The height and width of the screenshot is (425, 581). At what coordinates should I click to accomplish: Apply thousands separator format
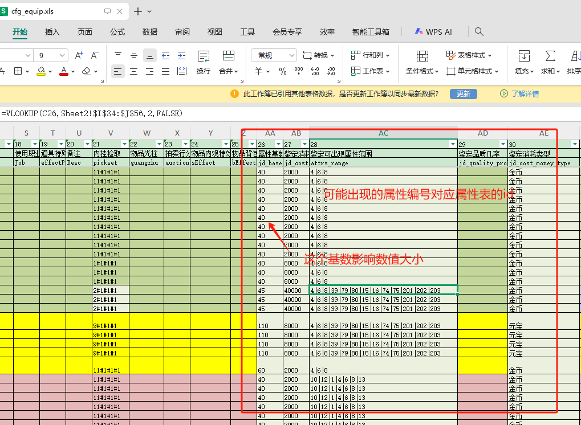click(x=299, y=71)
